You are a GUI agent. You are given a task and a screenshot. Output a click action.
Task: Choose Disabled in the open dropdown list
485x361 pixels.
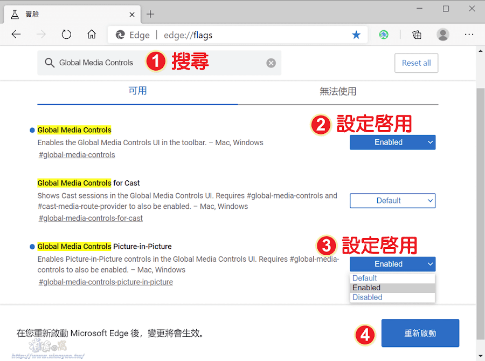coord(392,297)
